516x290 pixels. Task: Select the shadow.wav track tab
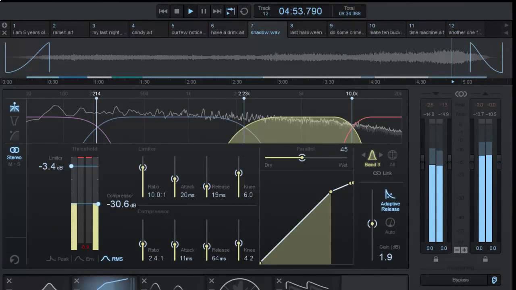coord(267,29)
